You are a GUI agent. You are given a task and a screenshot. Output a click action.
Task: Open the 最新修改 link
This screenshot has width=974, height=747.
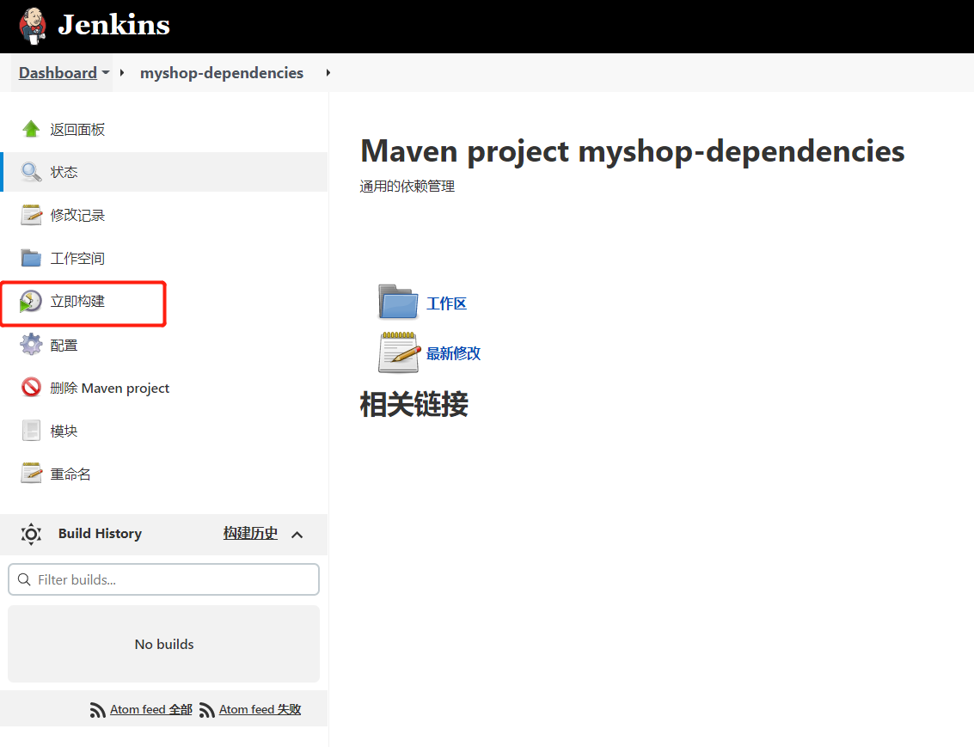[453, 353]
